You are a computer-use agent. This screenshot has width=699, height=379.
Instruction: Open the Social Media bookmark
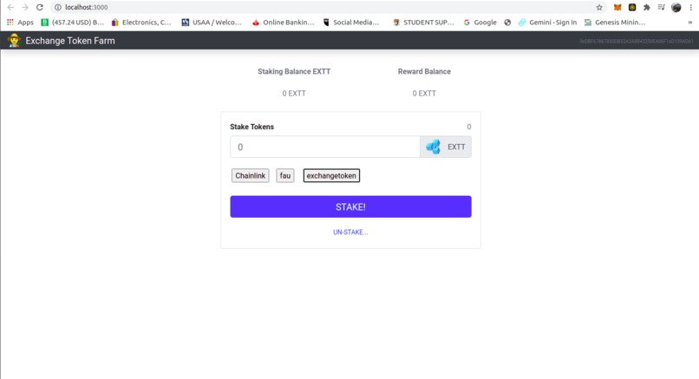[351, 23]
